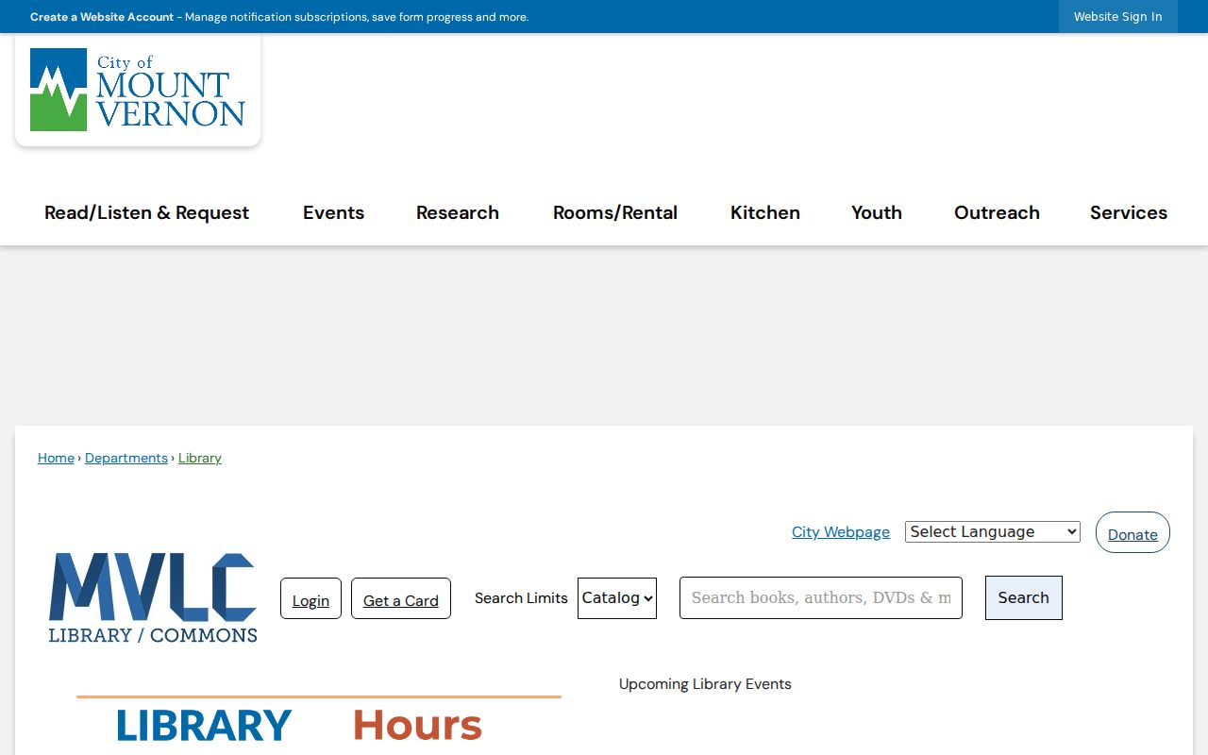
Task: Click the Donate button
Action: point(1132,533)
